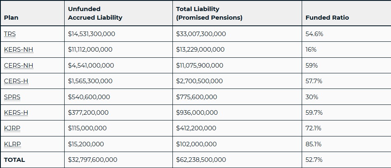Click the CERS-NH plan abbreviation
Image resolution: width=391 pixels, height=168 pixels.
point(19,66)
